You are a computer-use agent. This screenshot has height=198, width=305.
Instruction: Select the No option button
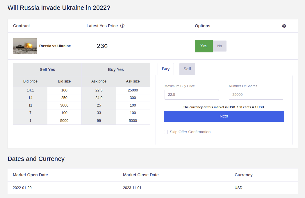coord(220,46)
